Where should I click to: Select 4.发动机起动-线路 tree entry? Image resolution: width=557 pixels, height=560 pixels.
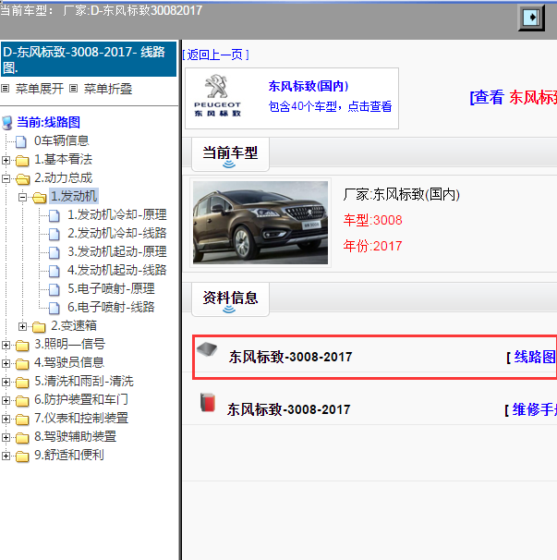[x=117, y=270]
